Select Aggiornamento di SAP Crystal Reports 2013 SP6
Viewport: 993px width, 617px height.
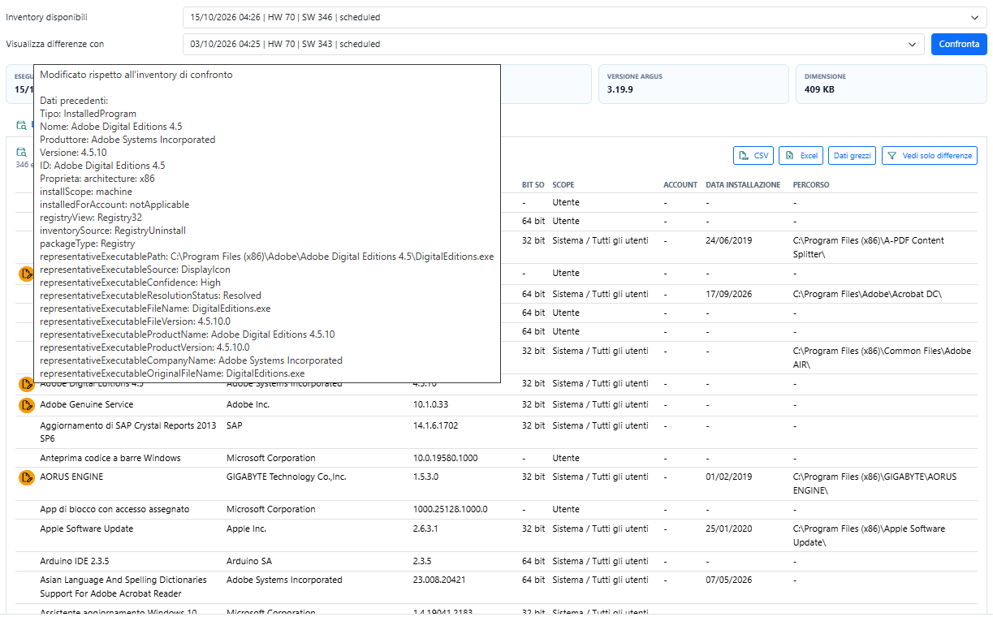pos(128,432)
